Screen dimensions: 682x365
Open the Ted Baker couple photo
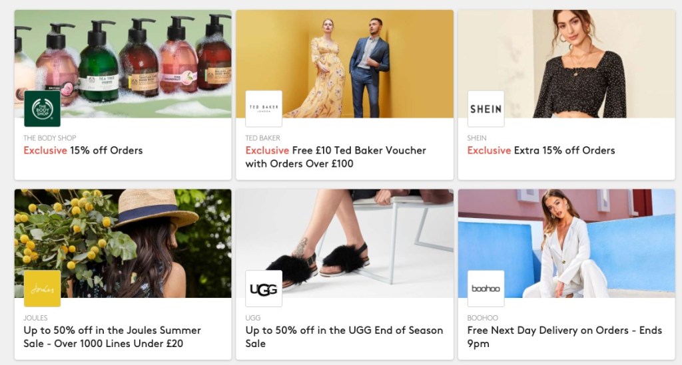[344, 64]
